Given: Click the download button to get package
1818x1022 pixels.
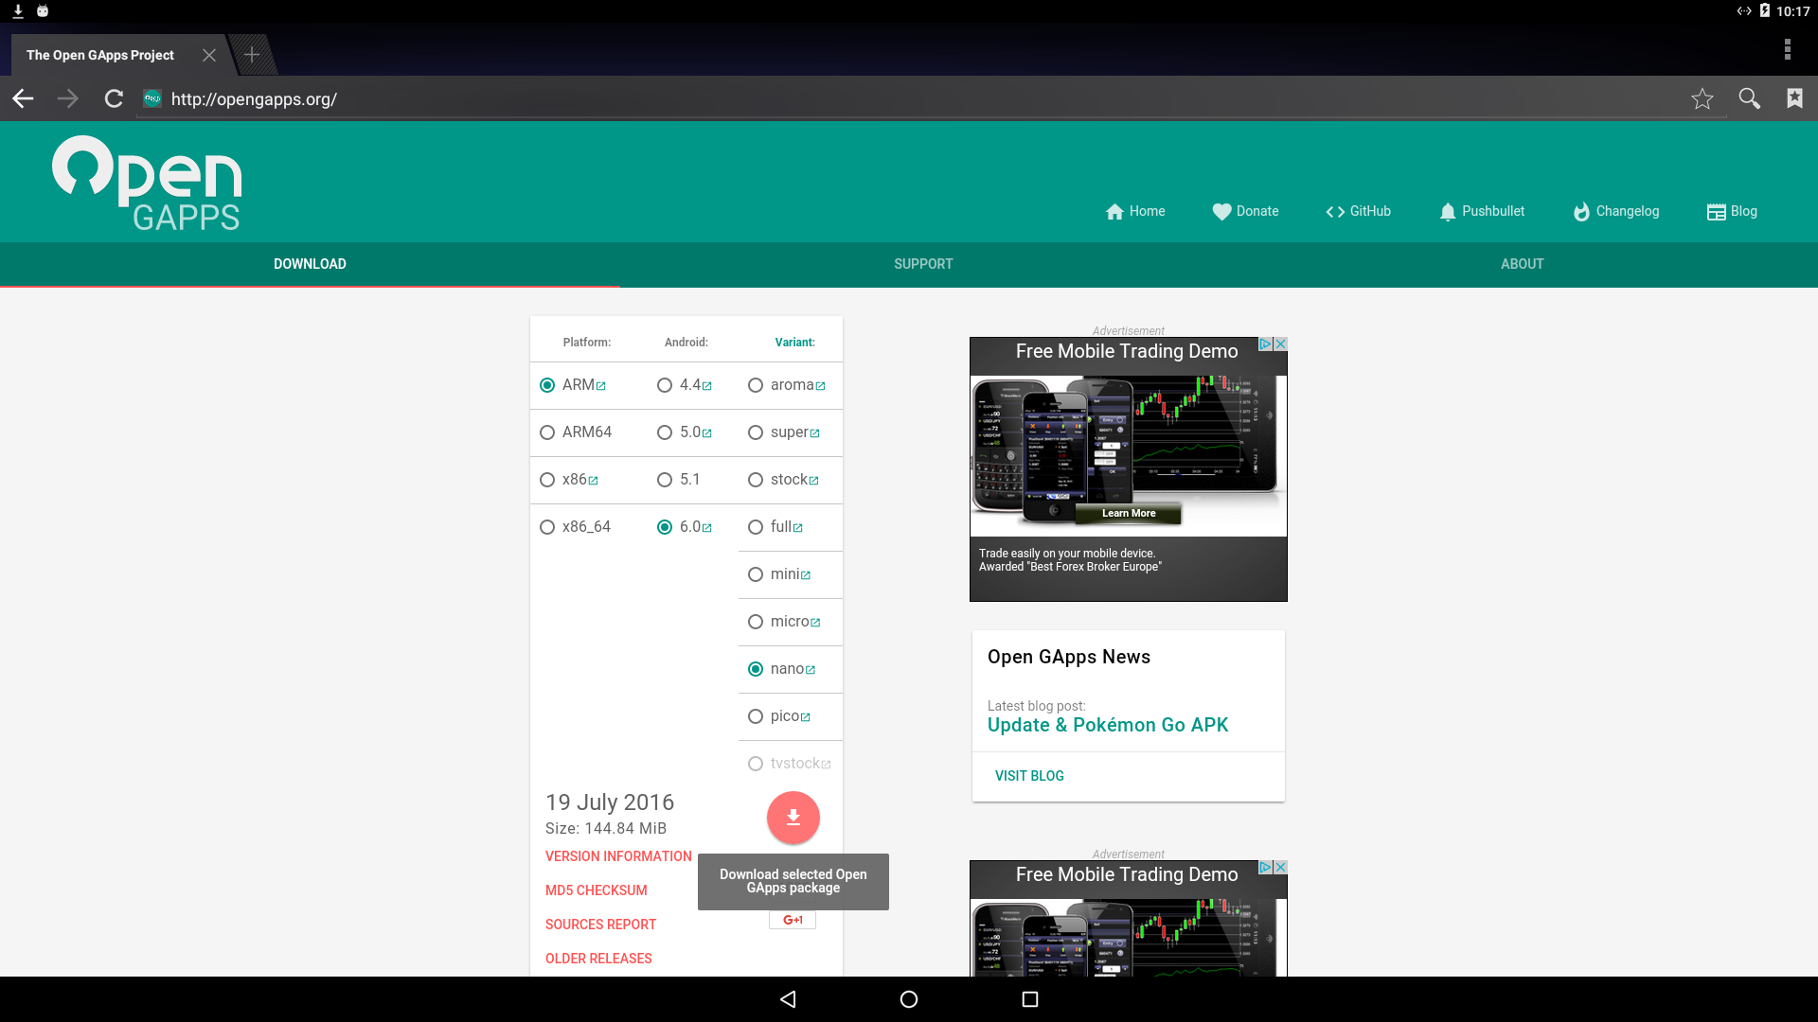Looking at the screenshot, I should pyautogui.click(x=792, y=816).
